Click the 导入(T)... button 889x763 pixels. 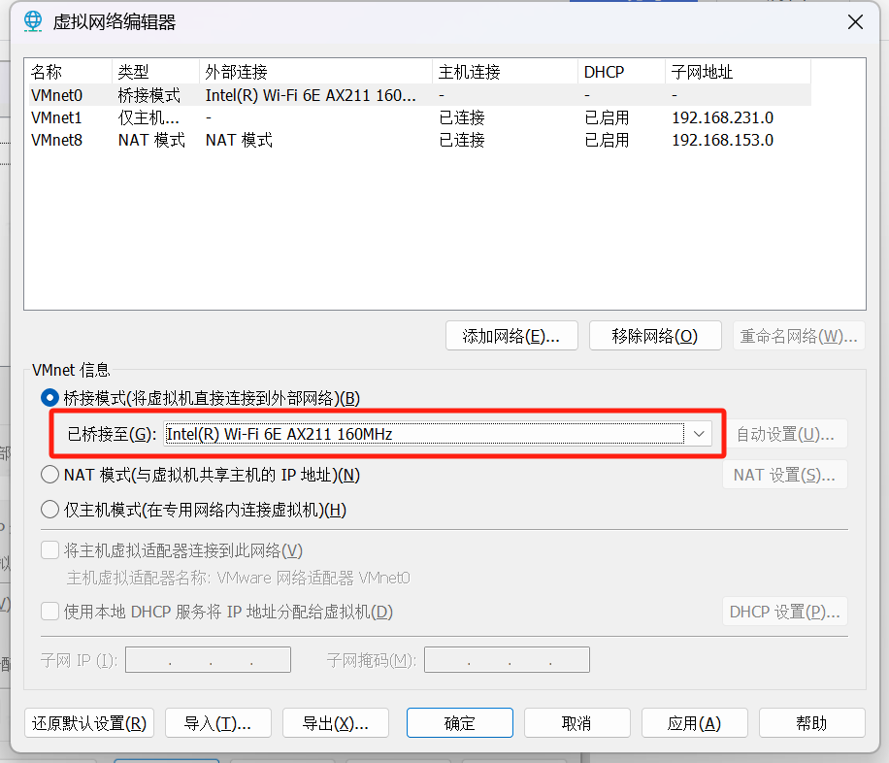(218, 723)
